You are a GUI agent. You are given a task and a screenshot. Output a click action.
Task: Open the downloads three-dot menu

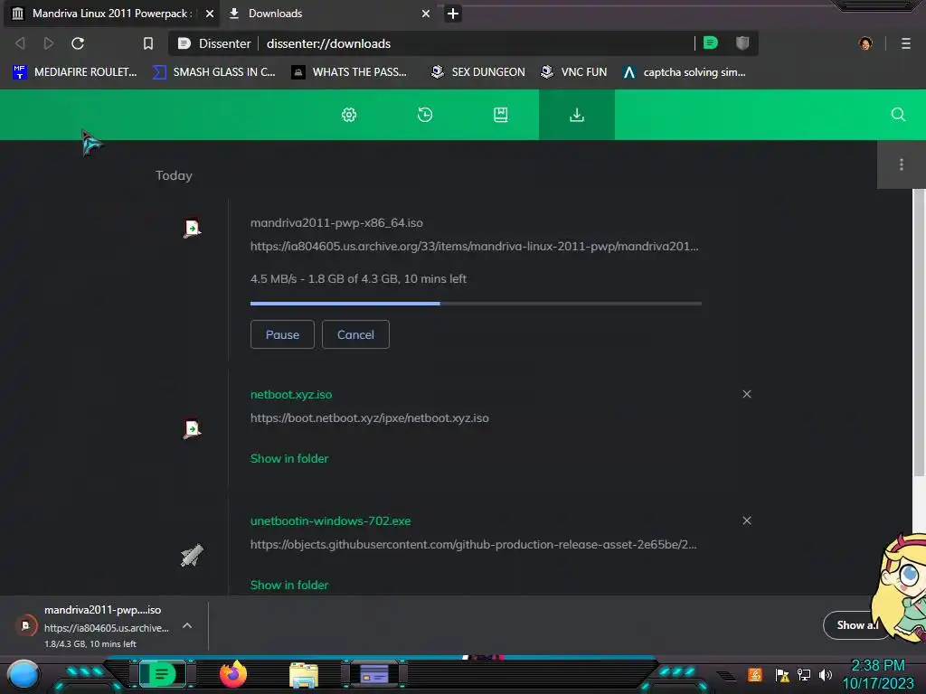902,164
